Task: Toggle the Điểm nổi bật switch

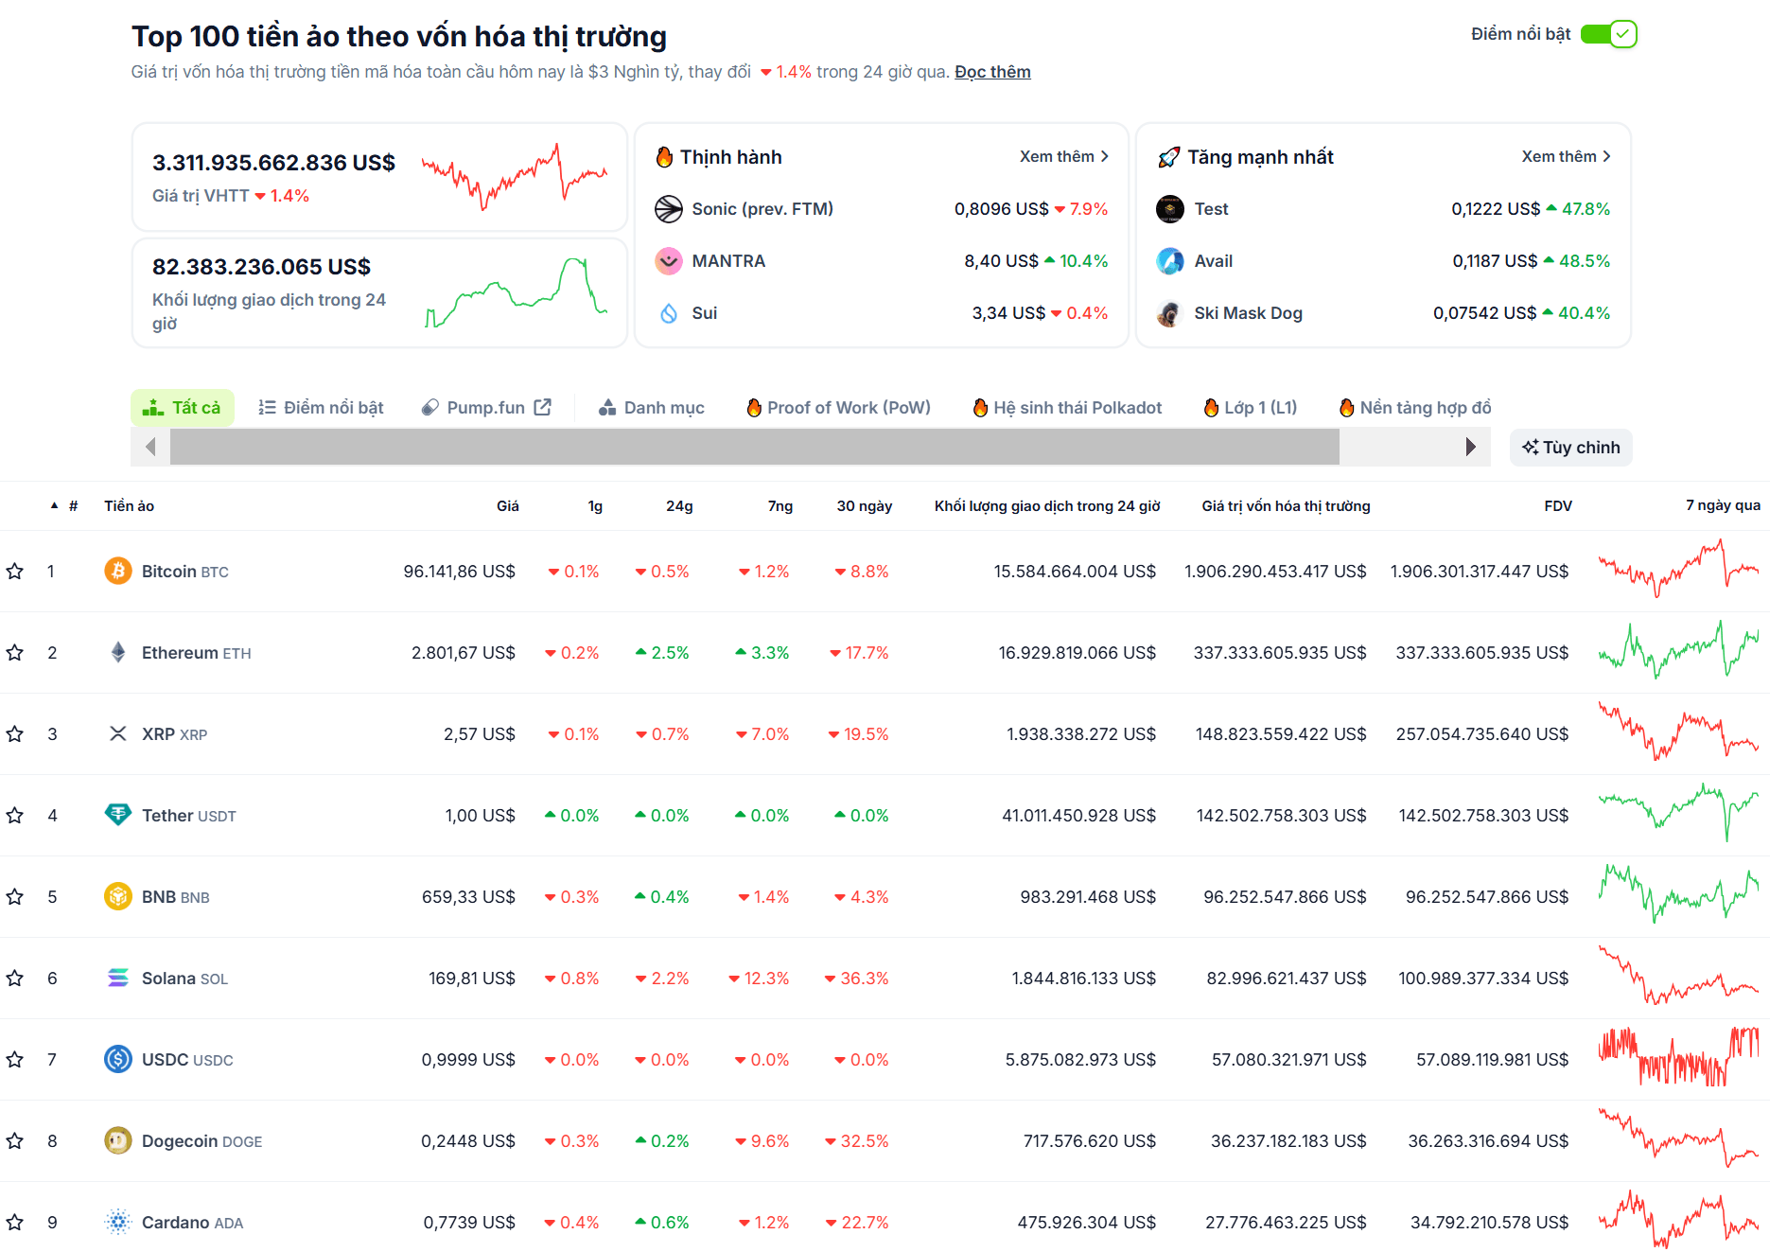Action: click(x=1608, y=34)
